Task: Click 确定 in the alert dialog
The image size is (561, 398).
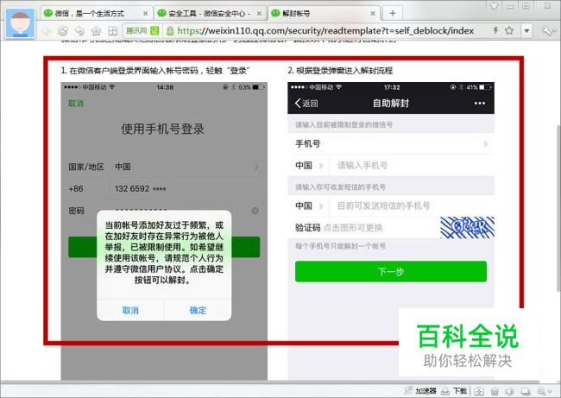Action: click(198, 310)
